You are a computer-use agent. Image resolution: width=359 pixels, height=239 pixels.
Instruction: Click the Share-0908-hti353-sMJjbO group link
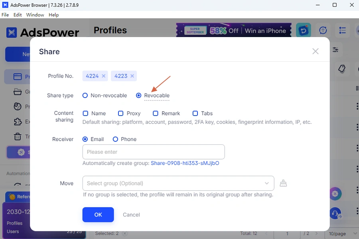coord(185,163)
